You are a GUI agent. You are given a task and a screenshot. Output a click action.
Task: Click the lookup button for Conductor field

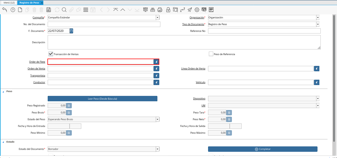pos(156,82)
